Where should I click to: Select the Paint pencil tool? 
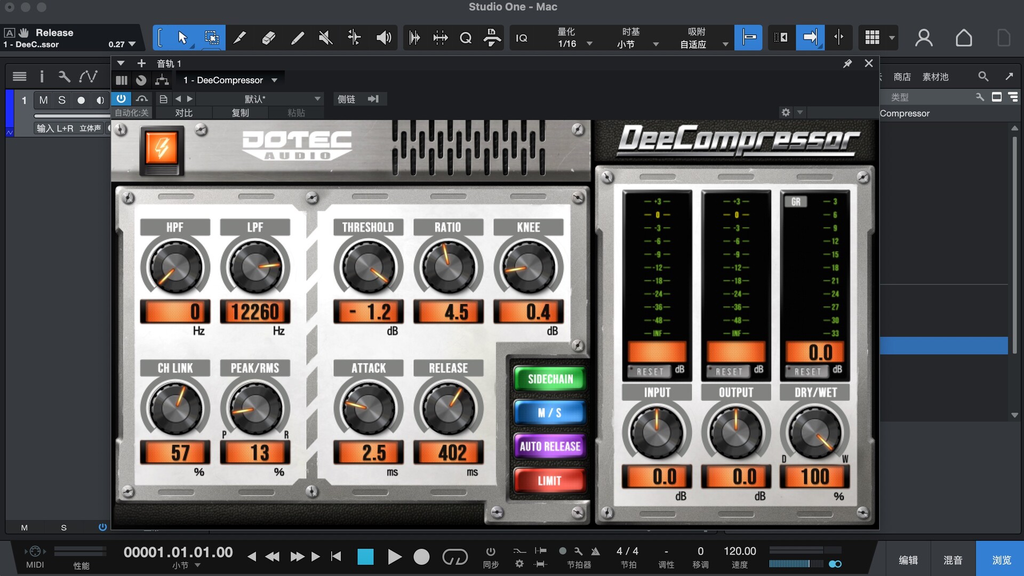coord(297,38)
